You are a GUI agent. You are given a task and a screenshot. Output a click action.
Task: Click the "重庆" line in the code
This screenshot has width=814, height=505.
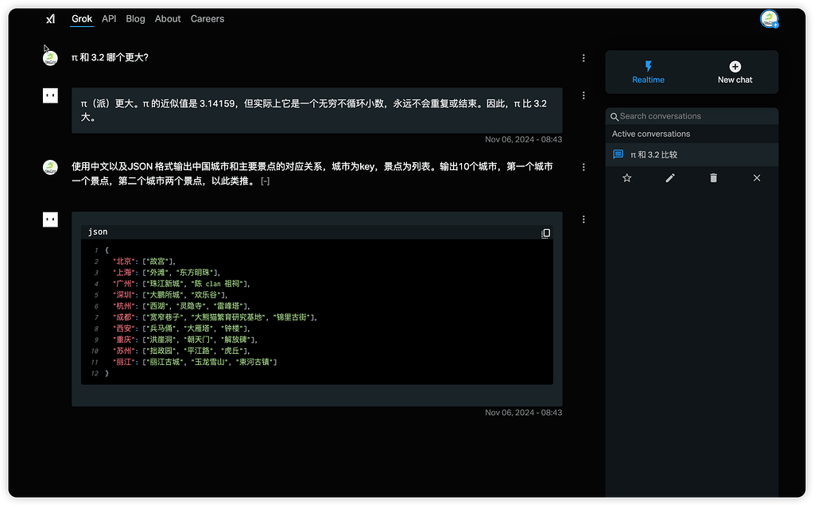point(185,340)
